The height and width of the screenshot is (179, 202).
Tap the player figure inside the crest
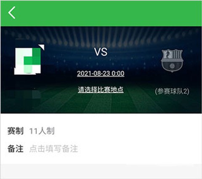167,55
